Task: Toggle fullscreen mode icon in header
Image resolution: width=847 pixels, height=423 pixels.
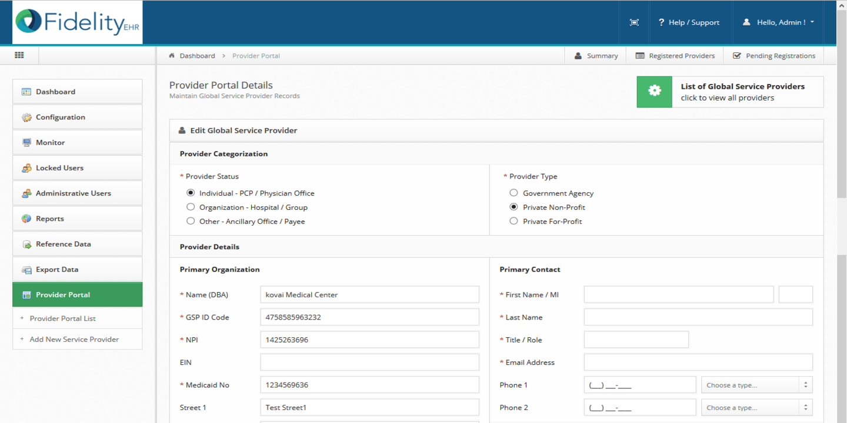Action: pos(634,22)
